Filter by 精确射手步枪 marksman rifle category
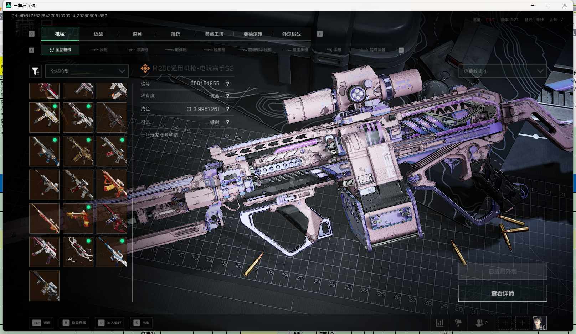The image size is (576, 334). [255, 50]
